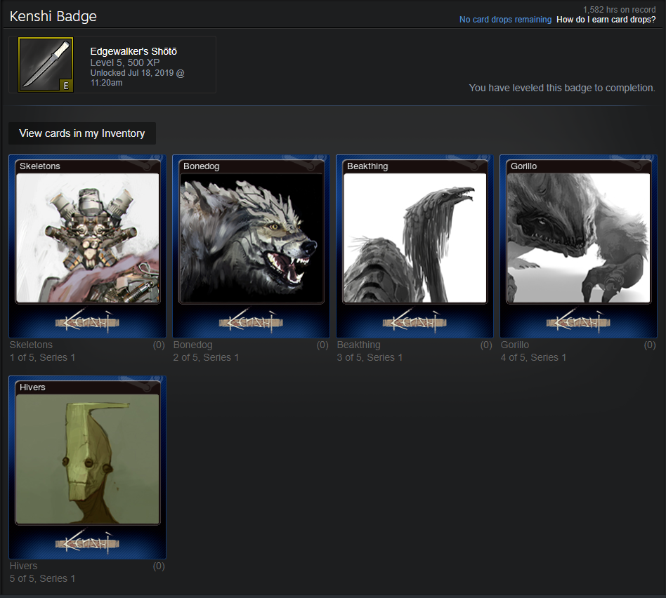Click the Gorillo title inside the card frame

(523, 166)
